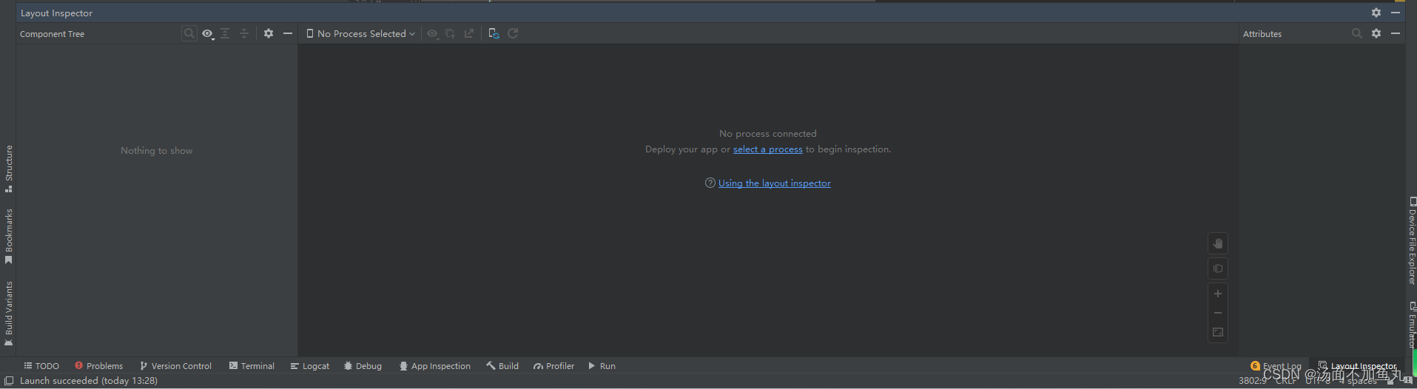Open the Debug tool window
The width and height of the screenshot is (1417, 389).
click(x=363, y=366)
